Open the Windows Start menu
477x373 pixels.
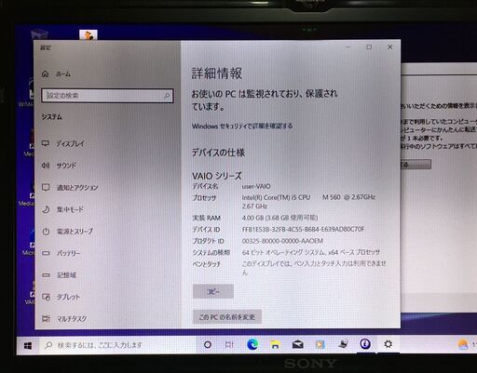click(x=28, y=345)
